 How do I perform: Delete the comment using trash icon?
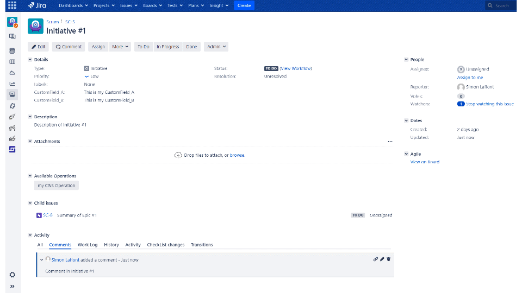pyautogui.click(x=388, y=259)
